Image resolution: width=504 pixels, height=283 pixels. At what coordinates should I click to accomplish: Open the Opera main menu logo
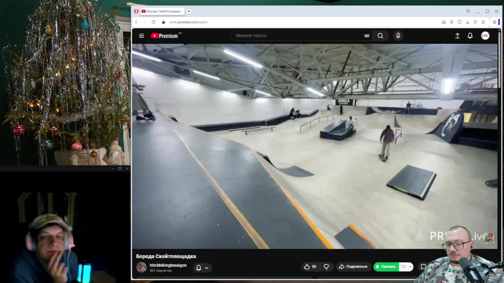136,11
